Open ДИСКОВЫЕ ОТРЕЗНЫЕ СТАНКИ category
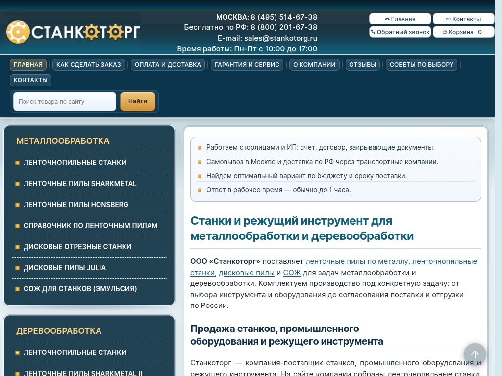This screenshot has height=376, width=502. click(x=77, y=247)
